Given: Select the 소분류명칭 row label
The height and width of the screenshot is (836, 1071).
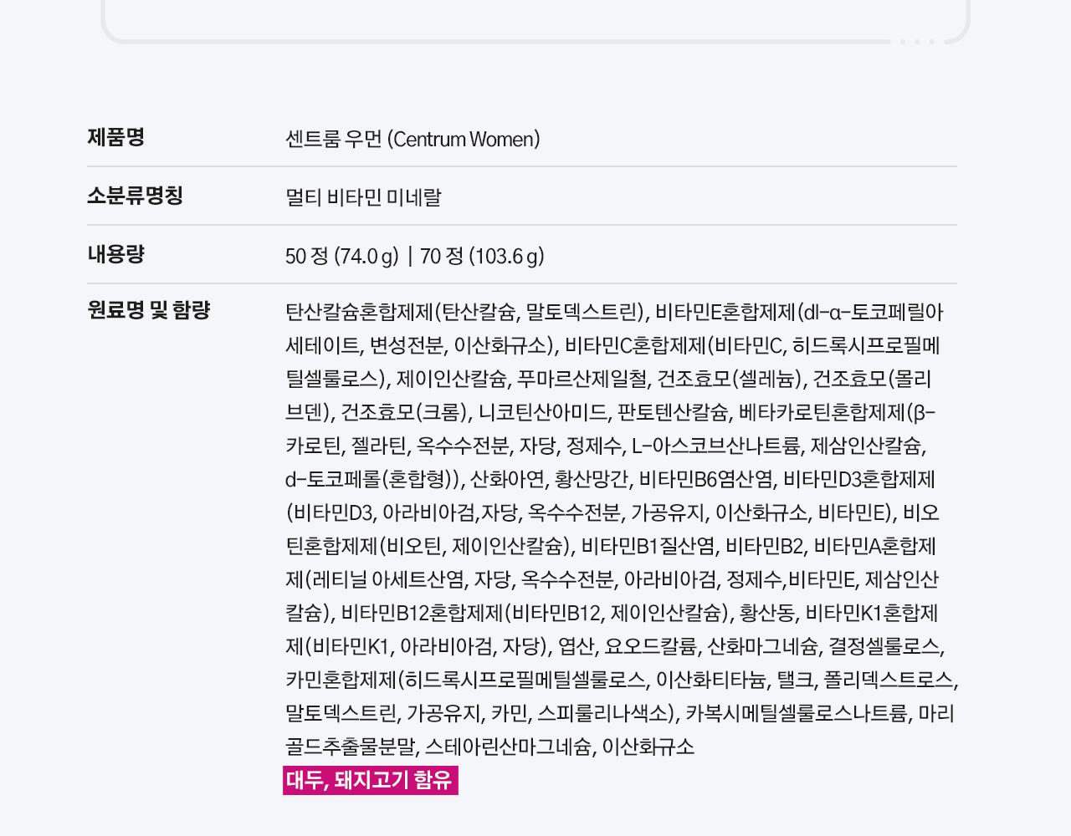Looking at the screenshot, I should pyautogui.click(x=135, y=196).
